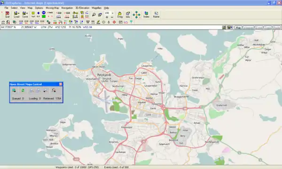Toggle the Map display button
The image size is (282, 169).
coord(238,28)
